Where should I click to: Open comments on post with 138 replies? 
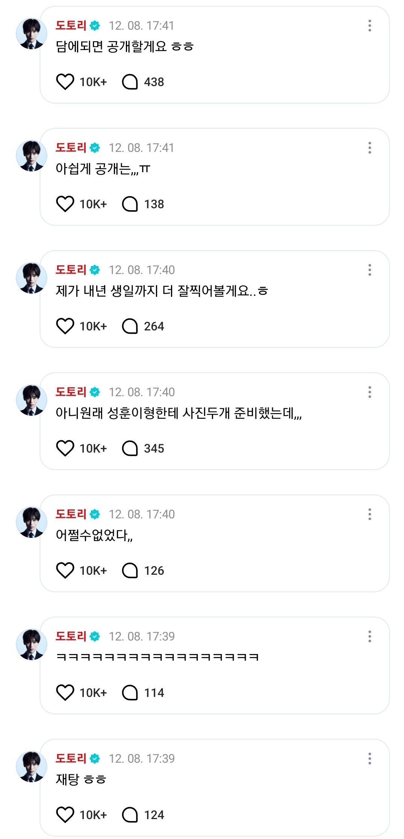(130, 204)
